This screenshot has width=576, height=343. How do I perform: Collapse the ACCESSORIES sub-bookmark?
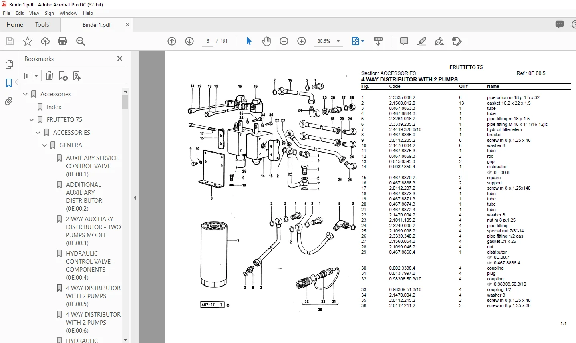click(x=38, y=133)
